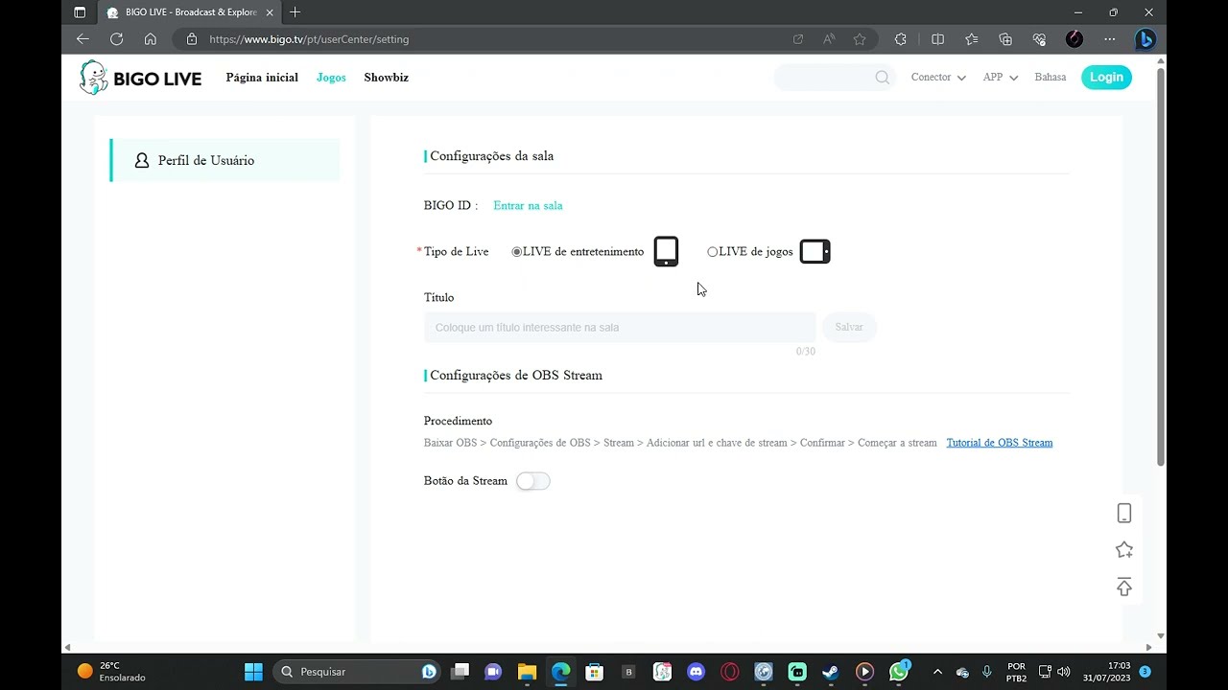Screen dimensions: 1228x690
Task: Click the Windows Pesquisar search box
Action: click(358, 672)
